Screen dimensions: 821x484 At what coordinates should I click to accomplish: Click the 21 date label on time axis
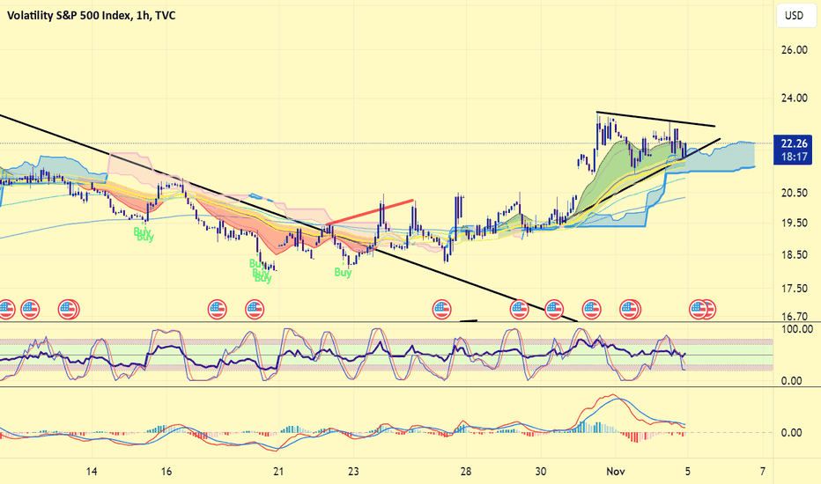coord(278,472)
